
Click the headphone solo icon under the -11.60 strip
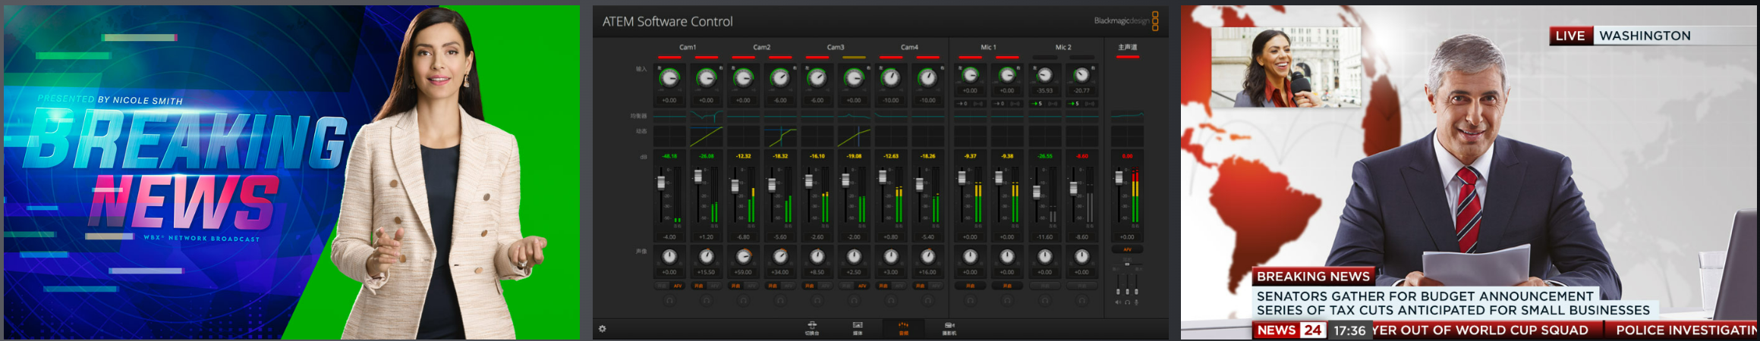(1045, 300)
